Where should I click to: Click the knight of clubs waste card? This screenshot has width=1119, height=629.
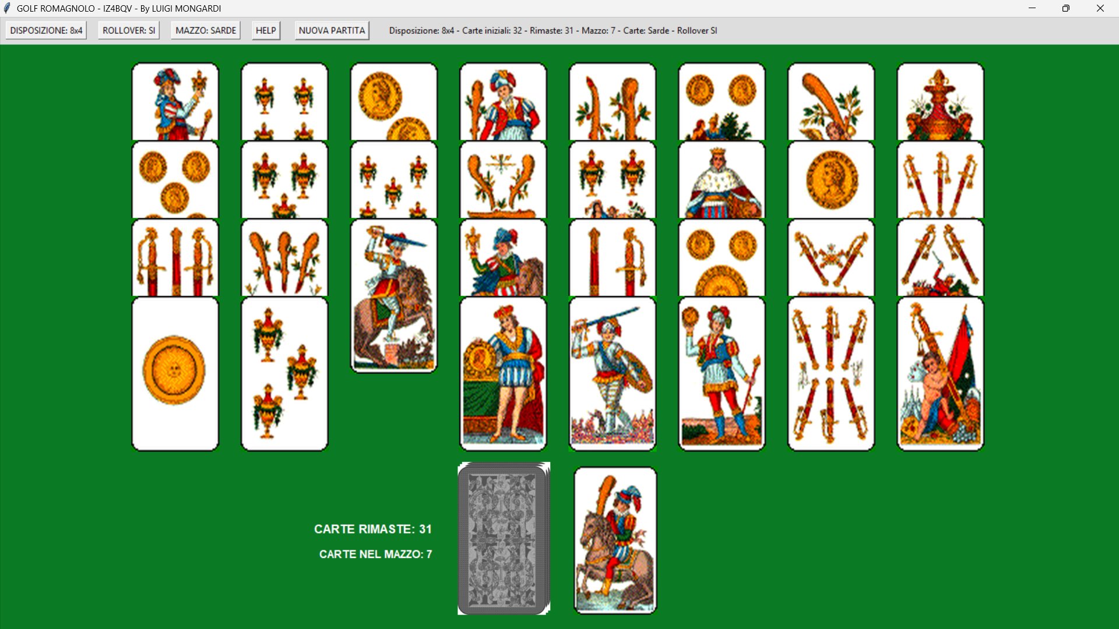[x=615, y=540]
